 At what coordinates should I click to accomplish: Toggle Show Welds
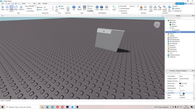pos(122,6)
